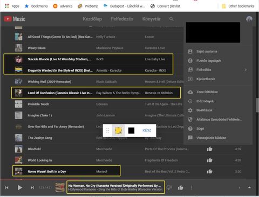Skip to the next track
Screen dimensions: 259x197
click(x=32, y=188)
